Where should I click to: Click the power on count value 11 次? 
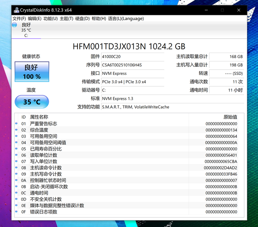(x=226, y=82)
